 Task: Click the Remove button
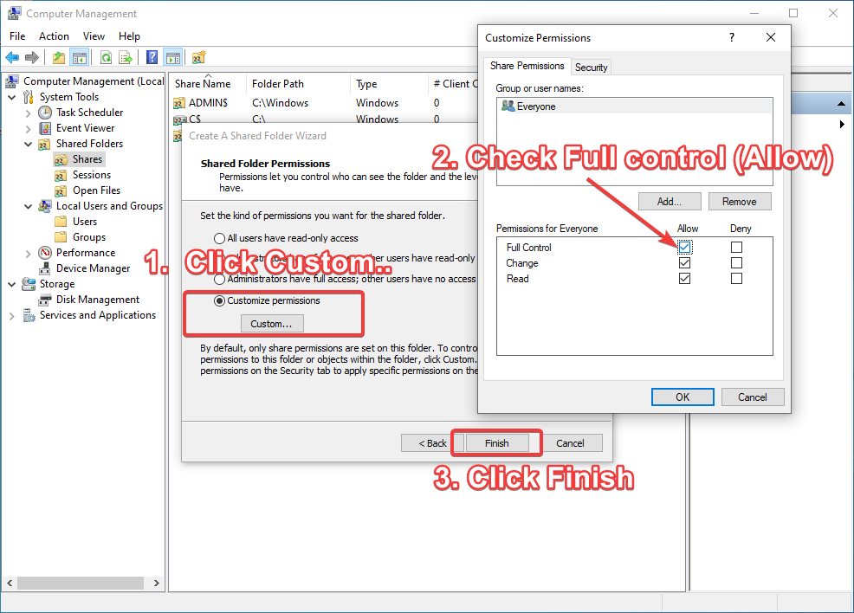tap(739, 202)
